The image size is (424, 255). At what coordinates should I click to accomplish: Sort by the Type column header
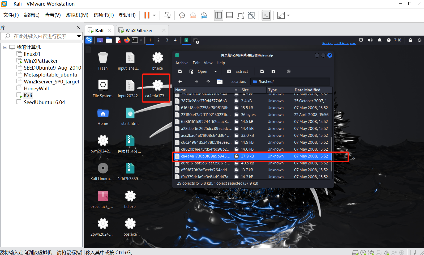point(280,90)
